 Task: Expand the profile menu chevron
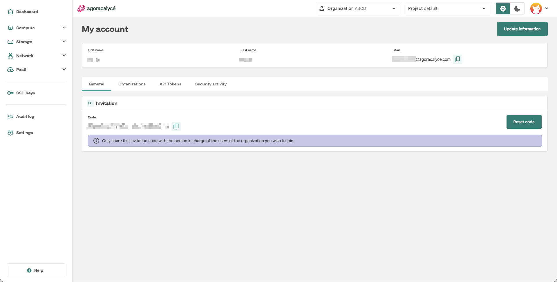547,8
